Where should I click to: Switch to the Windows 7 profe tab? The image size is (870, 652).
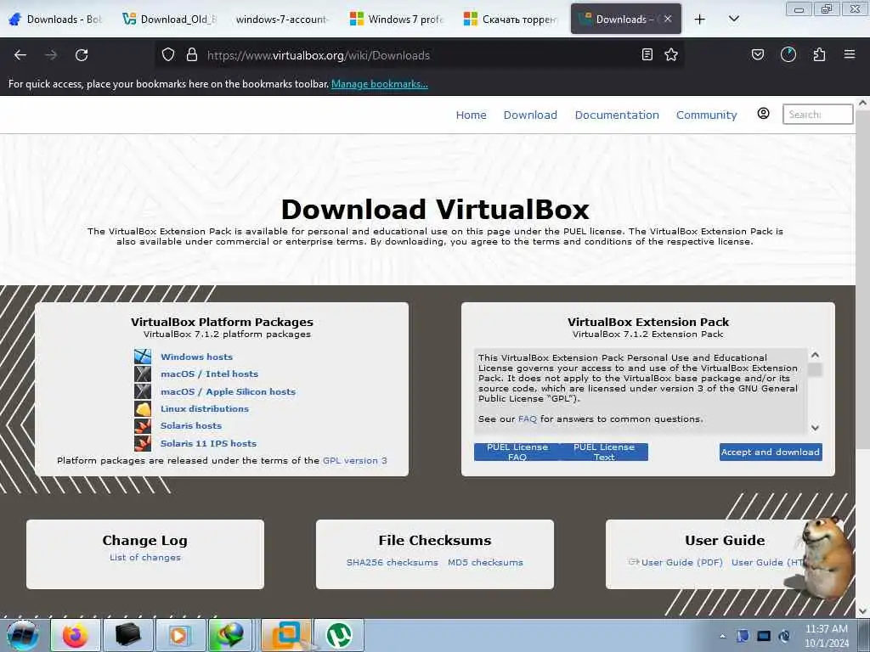[x=398, y=20]
